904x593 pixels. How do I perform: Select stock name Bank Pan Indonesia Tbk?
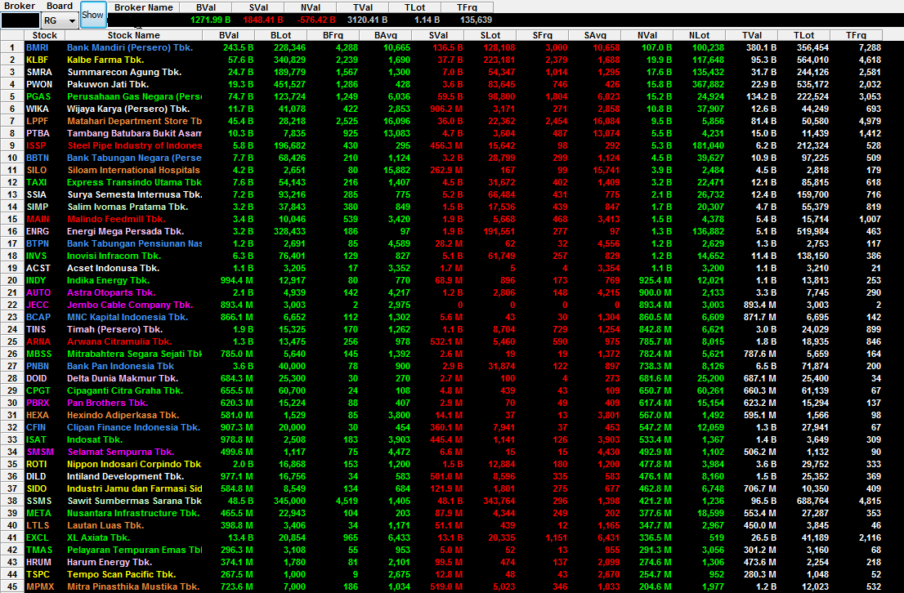point(120,366)
